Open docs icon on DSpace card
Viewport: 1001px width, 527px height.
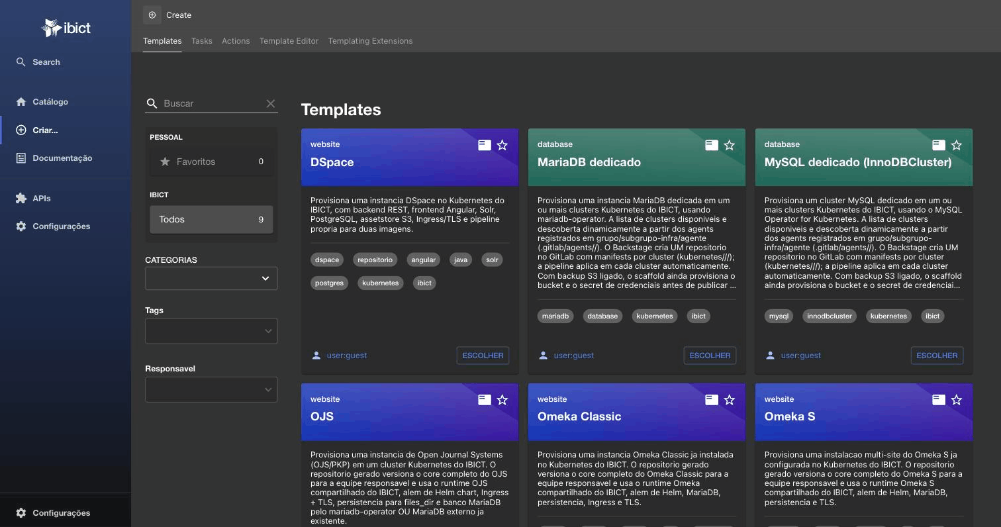click(485, 145)
